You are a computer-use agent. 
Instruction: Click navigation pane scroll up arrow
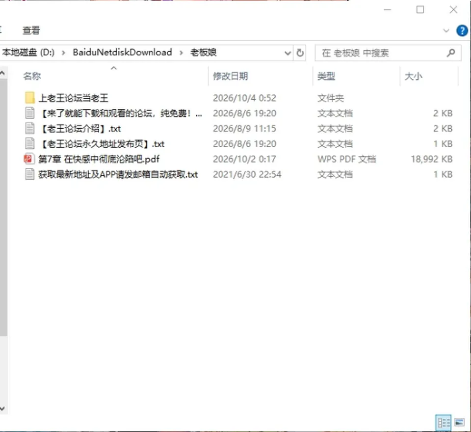3,73
